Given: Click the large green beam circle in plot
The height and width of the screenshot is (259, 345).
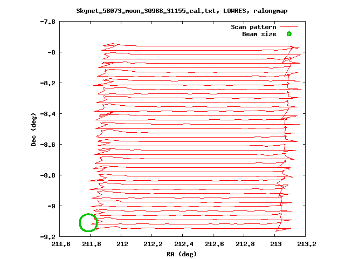Looking at the screenshot, I should point(88,223).
